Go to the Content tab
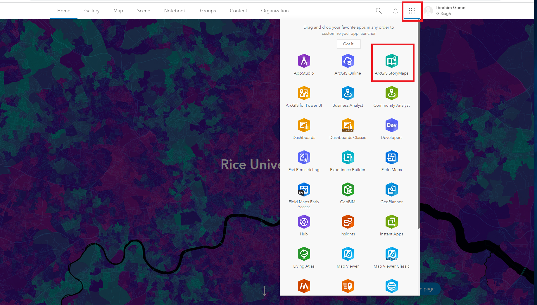Viewport: 537px width, 305px height. (x=238, y=11)
